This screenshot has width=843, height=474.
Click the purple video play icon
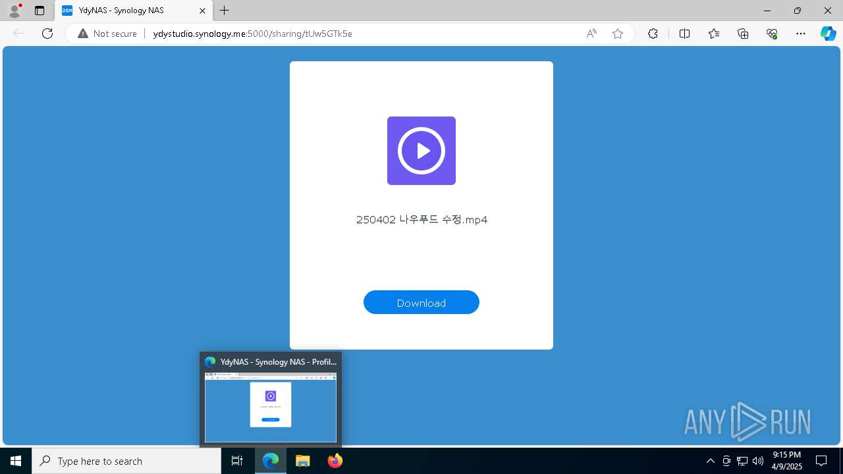421,151
